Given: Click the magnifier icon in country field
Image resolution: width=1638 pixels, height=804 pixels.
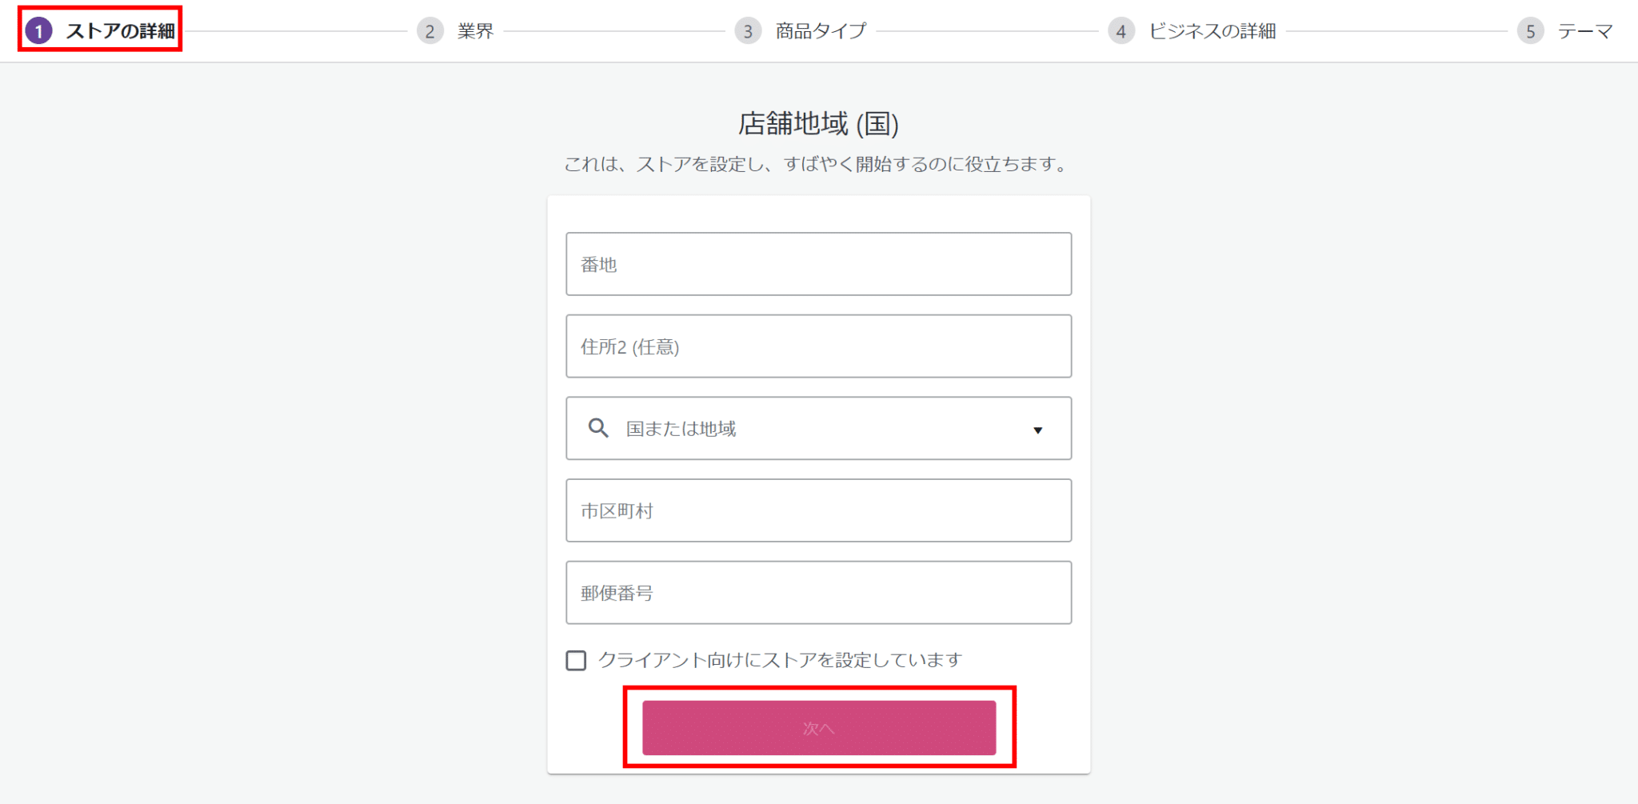Looking at the screenshot, I should point(598,428).
